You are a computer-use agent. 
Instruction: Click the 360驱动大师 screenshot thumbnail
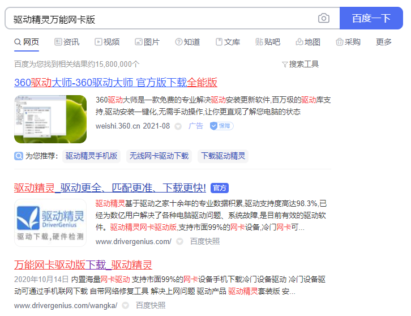pyautogui.click(x=50, y=119)
